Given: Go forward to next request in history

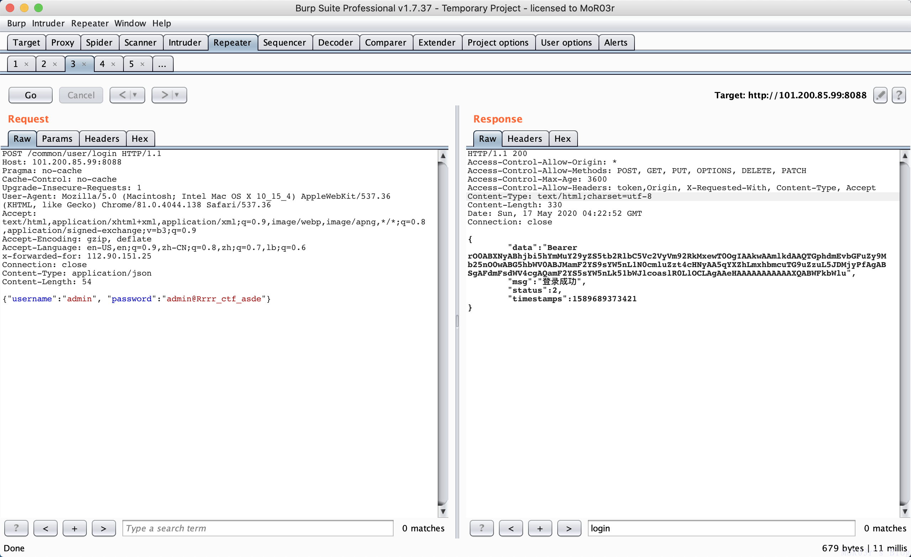Looking at the screenshot, I should point(164,95).
